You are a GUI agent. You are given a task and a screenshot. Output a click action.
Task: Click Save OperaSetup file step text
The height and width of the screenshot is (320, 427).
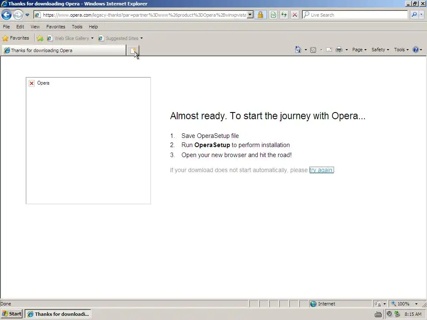coord(210,136)
